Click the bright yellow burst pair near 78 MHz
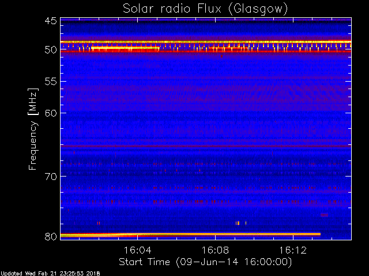Viewport: 369px width, 276px height. 238,223
